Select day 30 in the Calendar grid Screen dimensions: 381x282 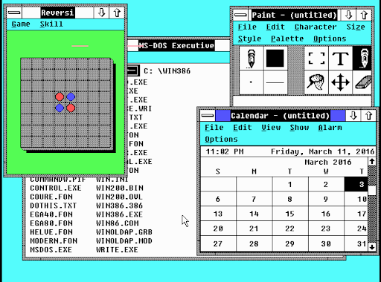point(326,244)
